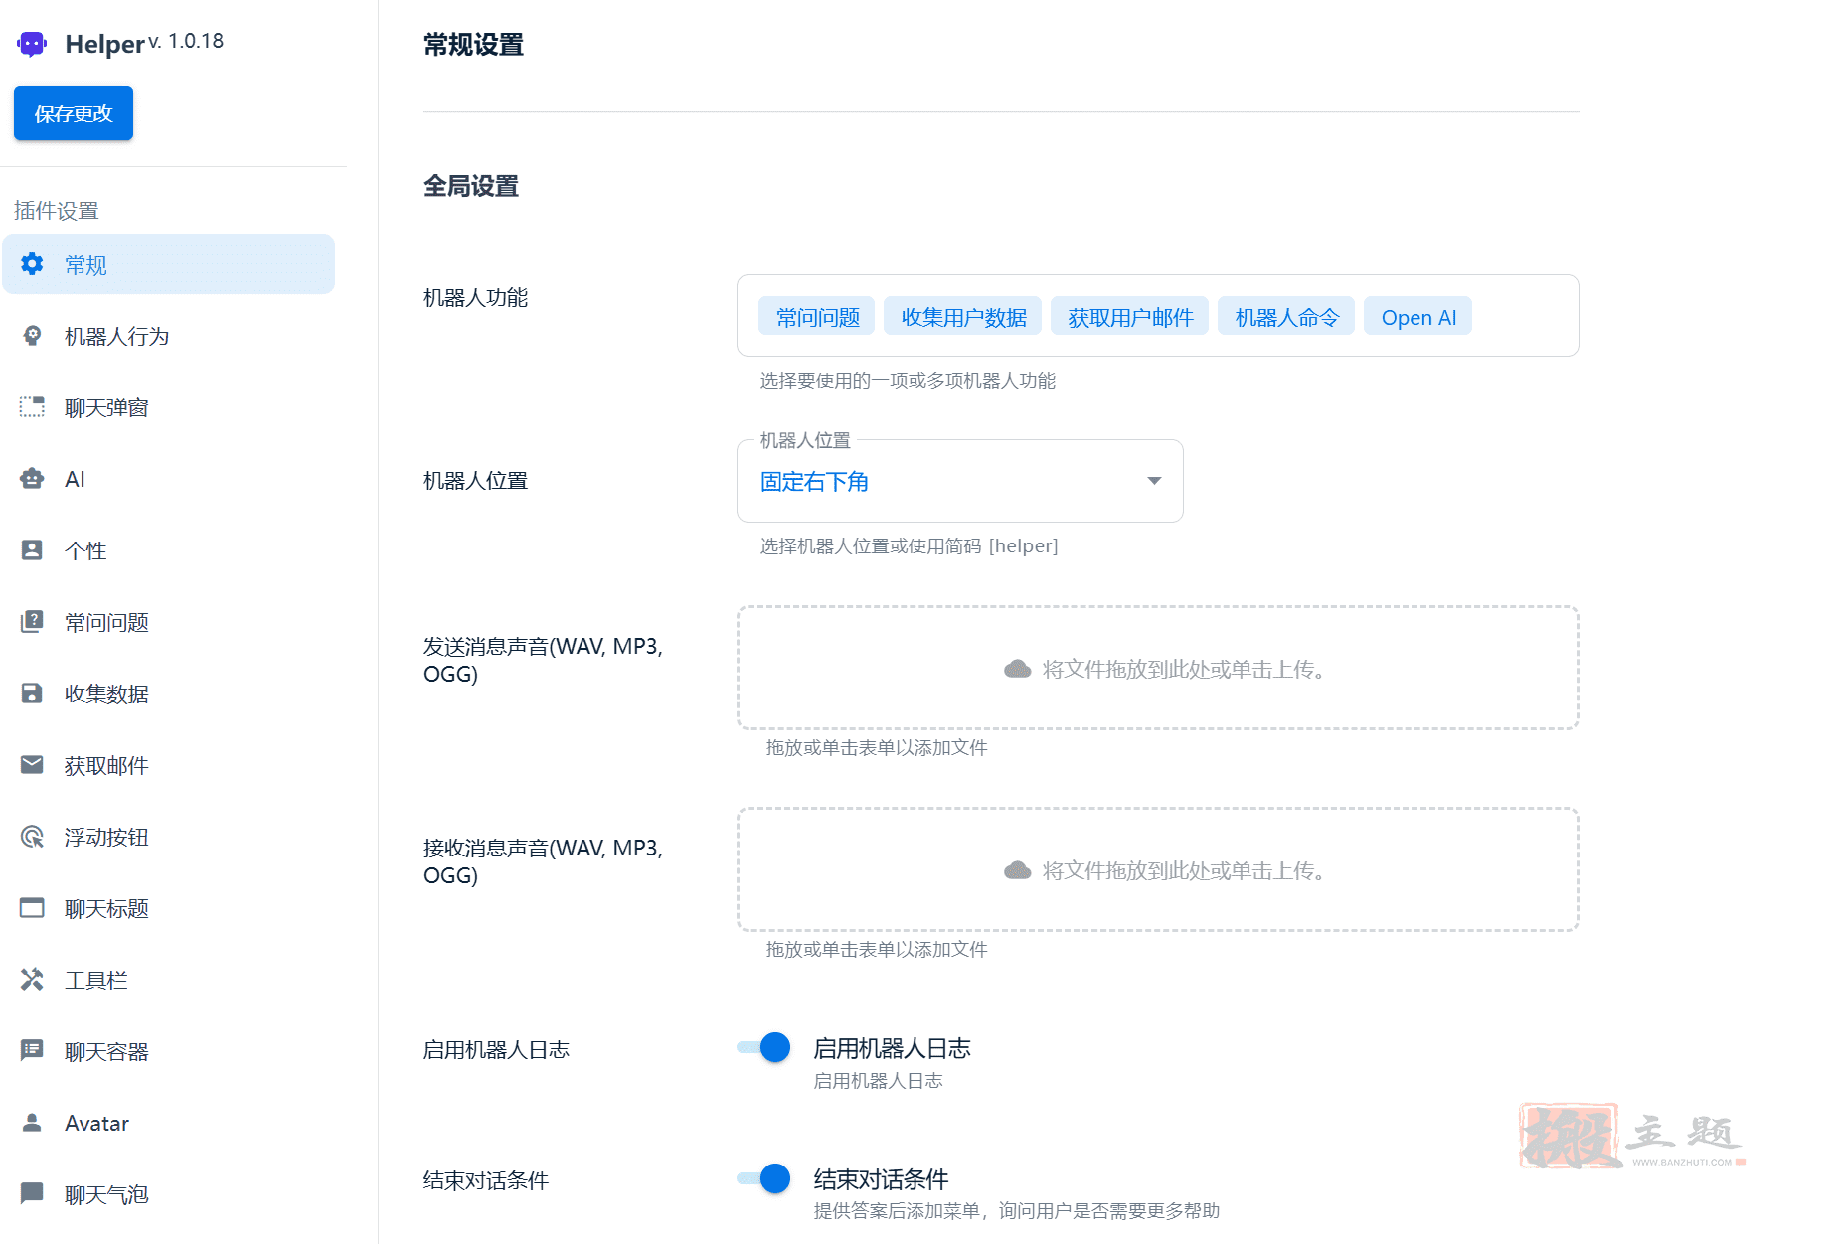Click the 结束对话条件 toggle label text
The width and height of the screenshot is (1830, 1244).
point(881,1179)
